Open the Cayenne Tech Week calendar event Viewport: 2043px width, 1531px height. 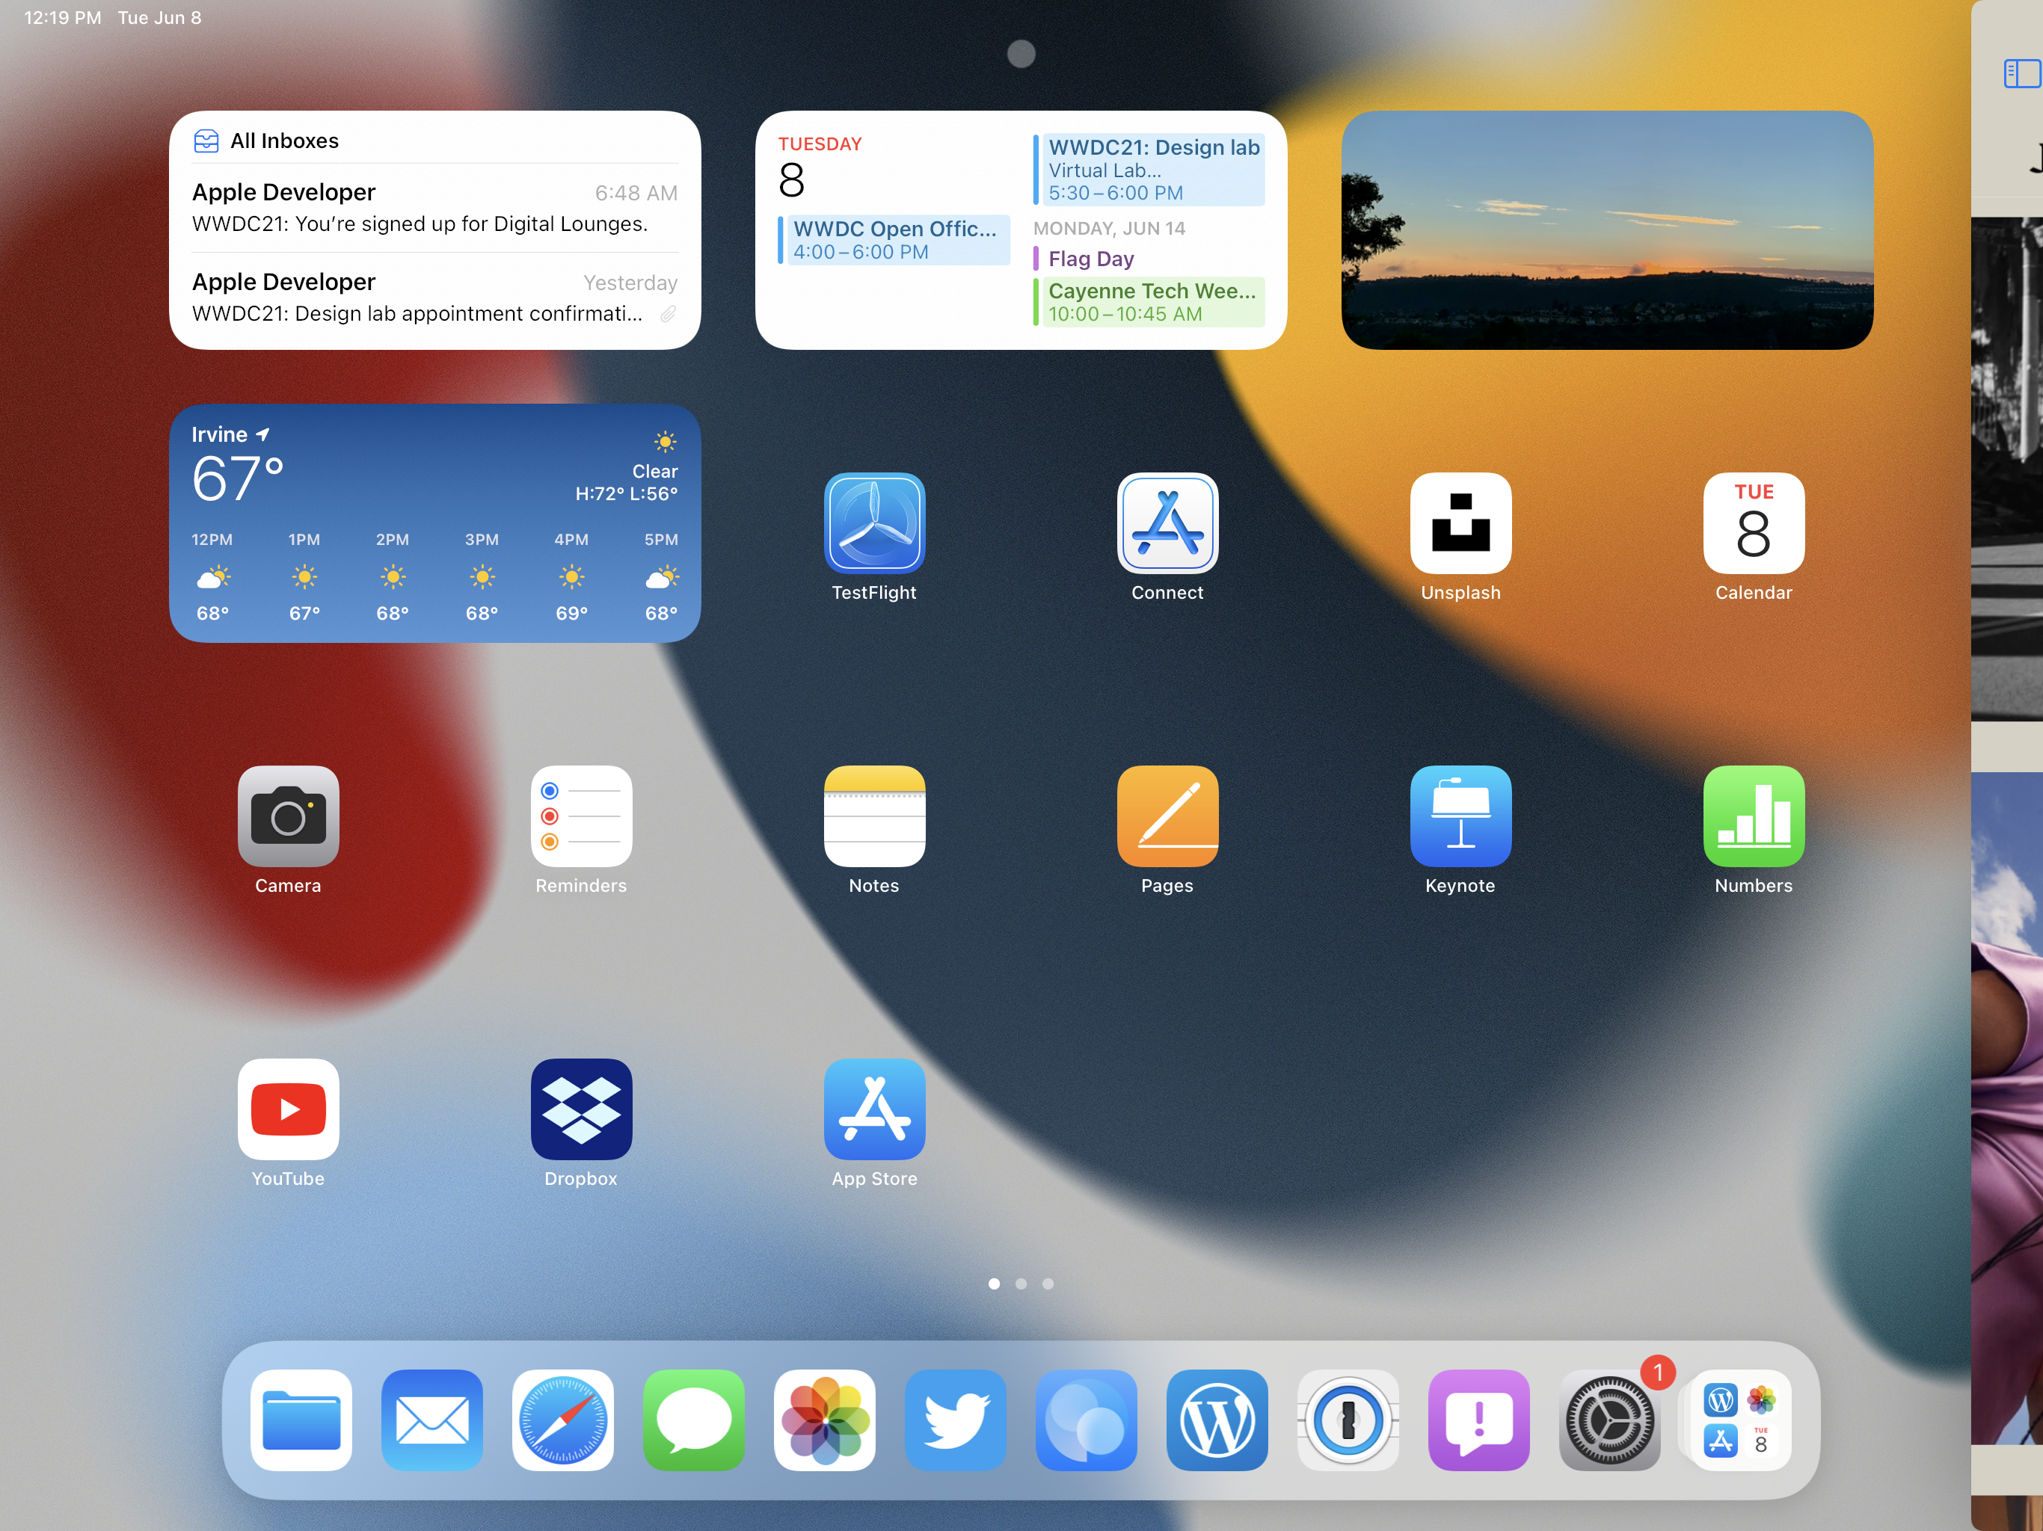click(x=1149, y=302)
